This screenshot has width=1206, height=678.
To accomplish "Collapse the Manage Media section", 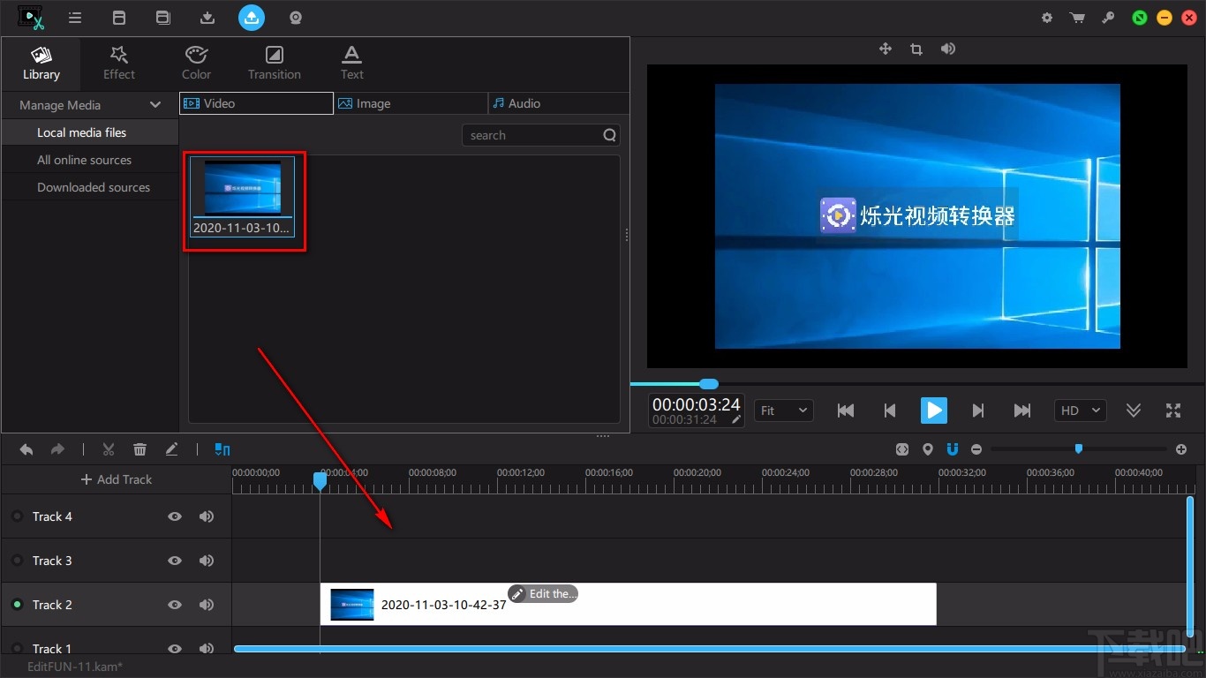I will [155, 105].
